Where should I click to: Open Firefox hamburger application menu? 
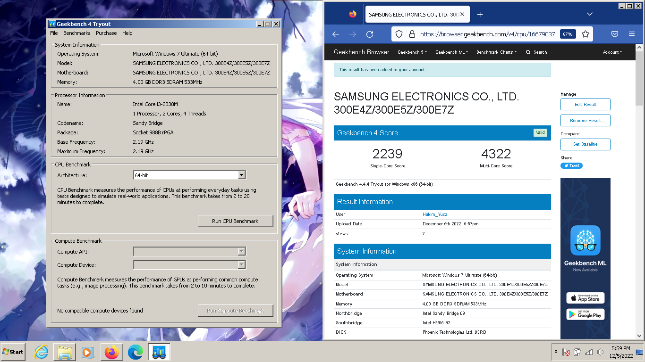(632, 34)
